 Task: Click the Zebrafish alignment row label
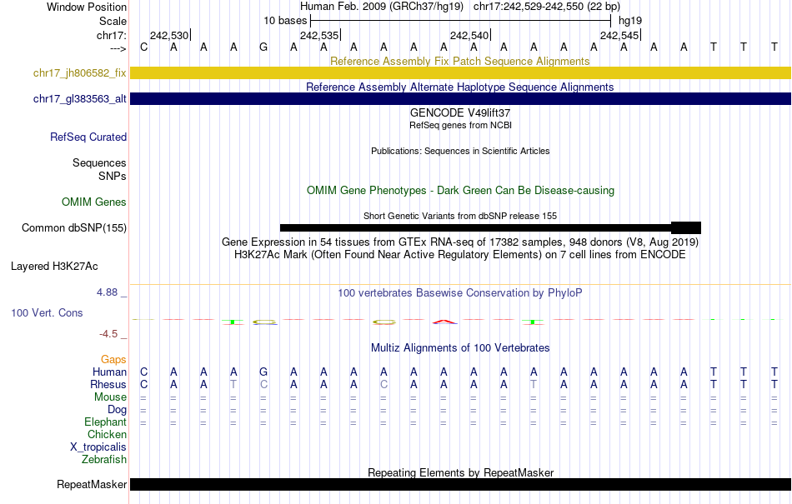104,459
